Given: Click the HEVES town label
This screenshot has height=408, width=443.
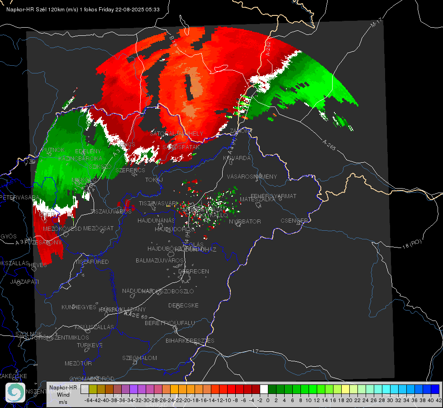Looking at the screenshot, I should pos(38,265).
